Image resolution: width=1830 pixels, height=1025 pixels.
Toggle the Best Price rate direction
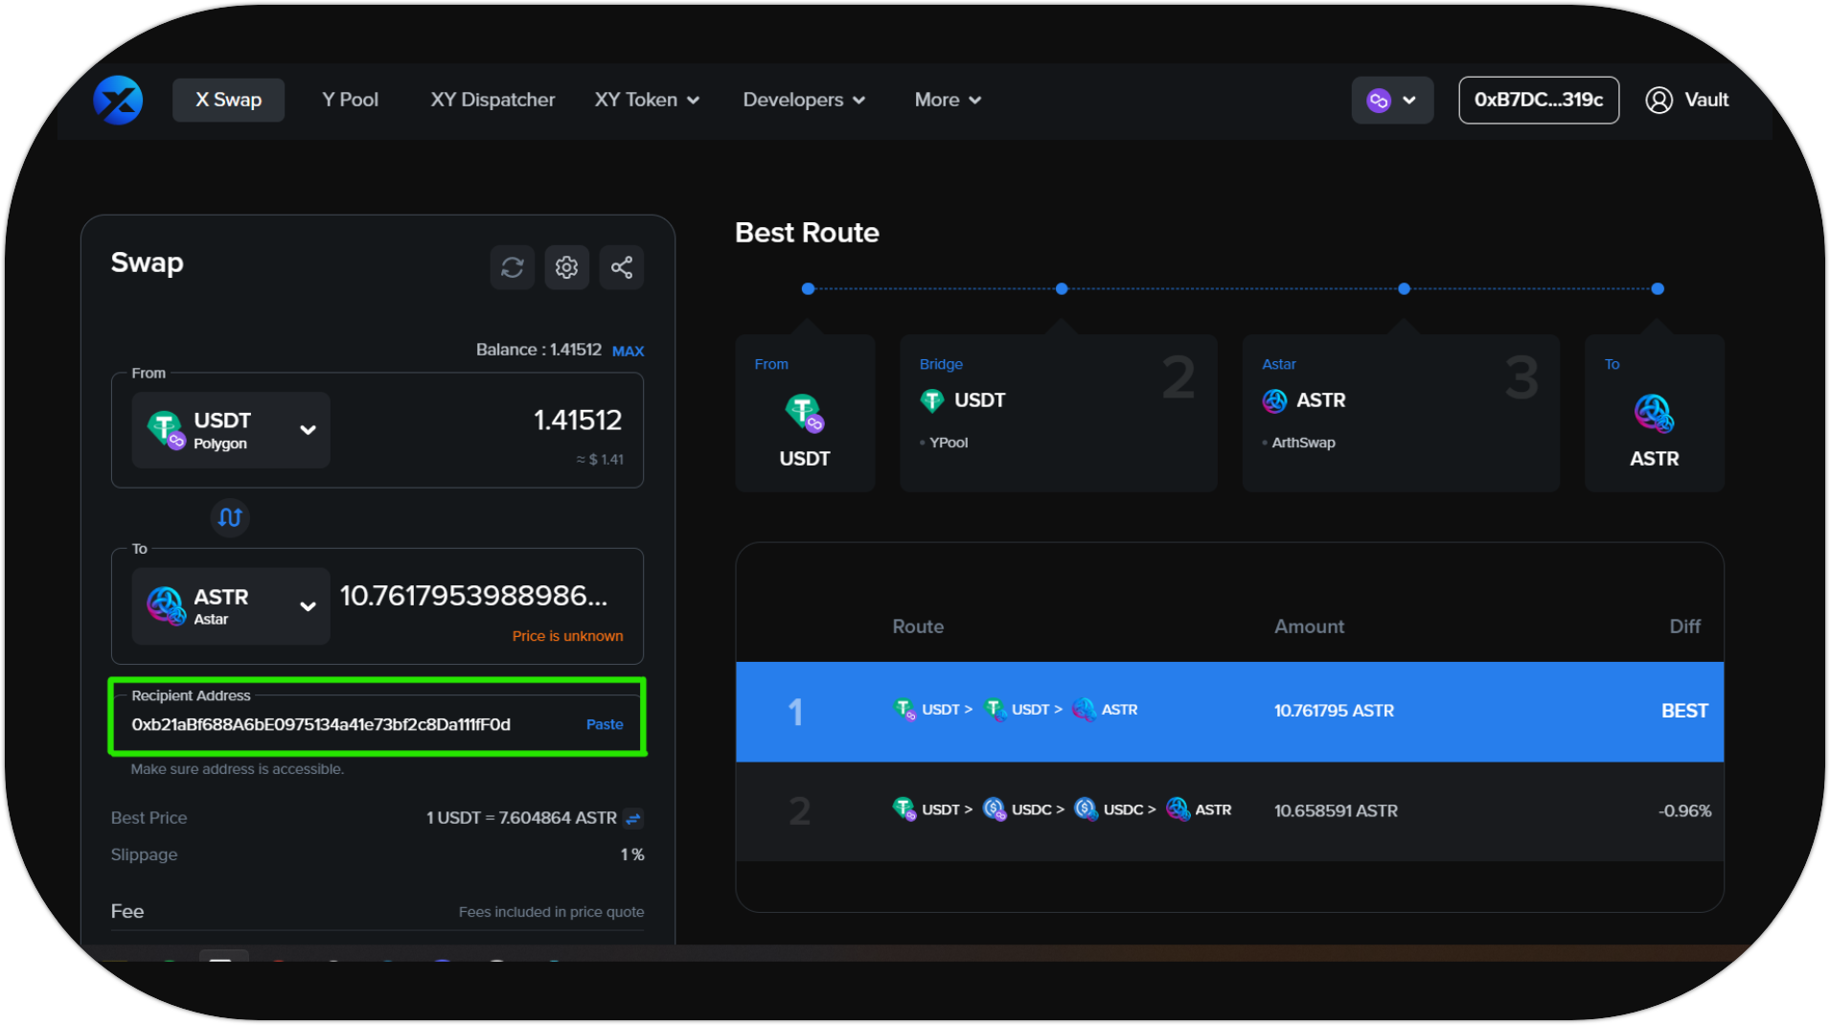tap(633, 818)
